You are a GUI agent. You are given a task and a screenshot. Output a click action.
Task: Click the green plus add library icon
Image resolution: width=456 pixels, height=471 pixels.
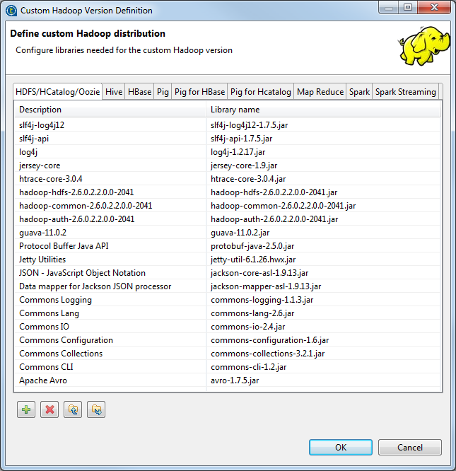coord(26,409)
